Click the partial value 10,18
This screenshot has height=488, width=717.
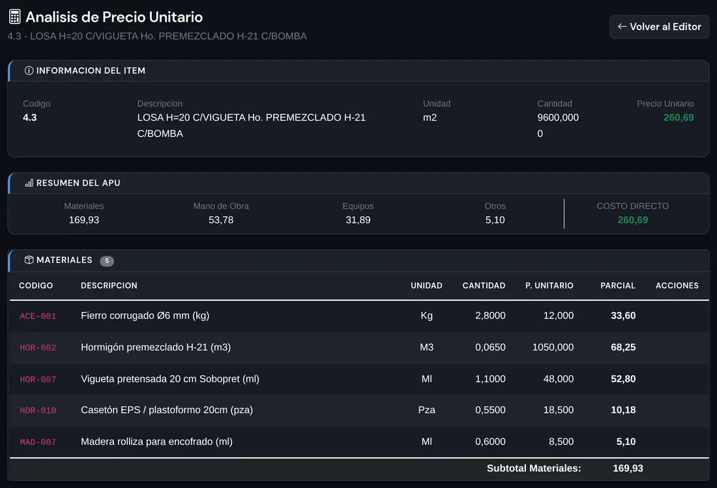(x=623, y=410)
